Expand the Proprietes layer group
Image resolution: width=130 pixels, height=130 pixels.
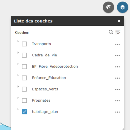[18, 98]
